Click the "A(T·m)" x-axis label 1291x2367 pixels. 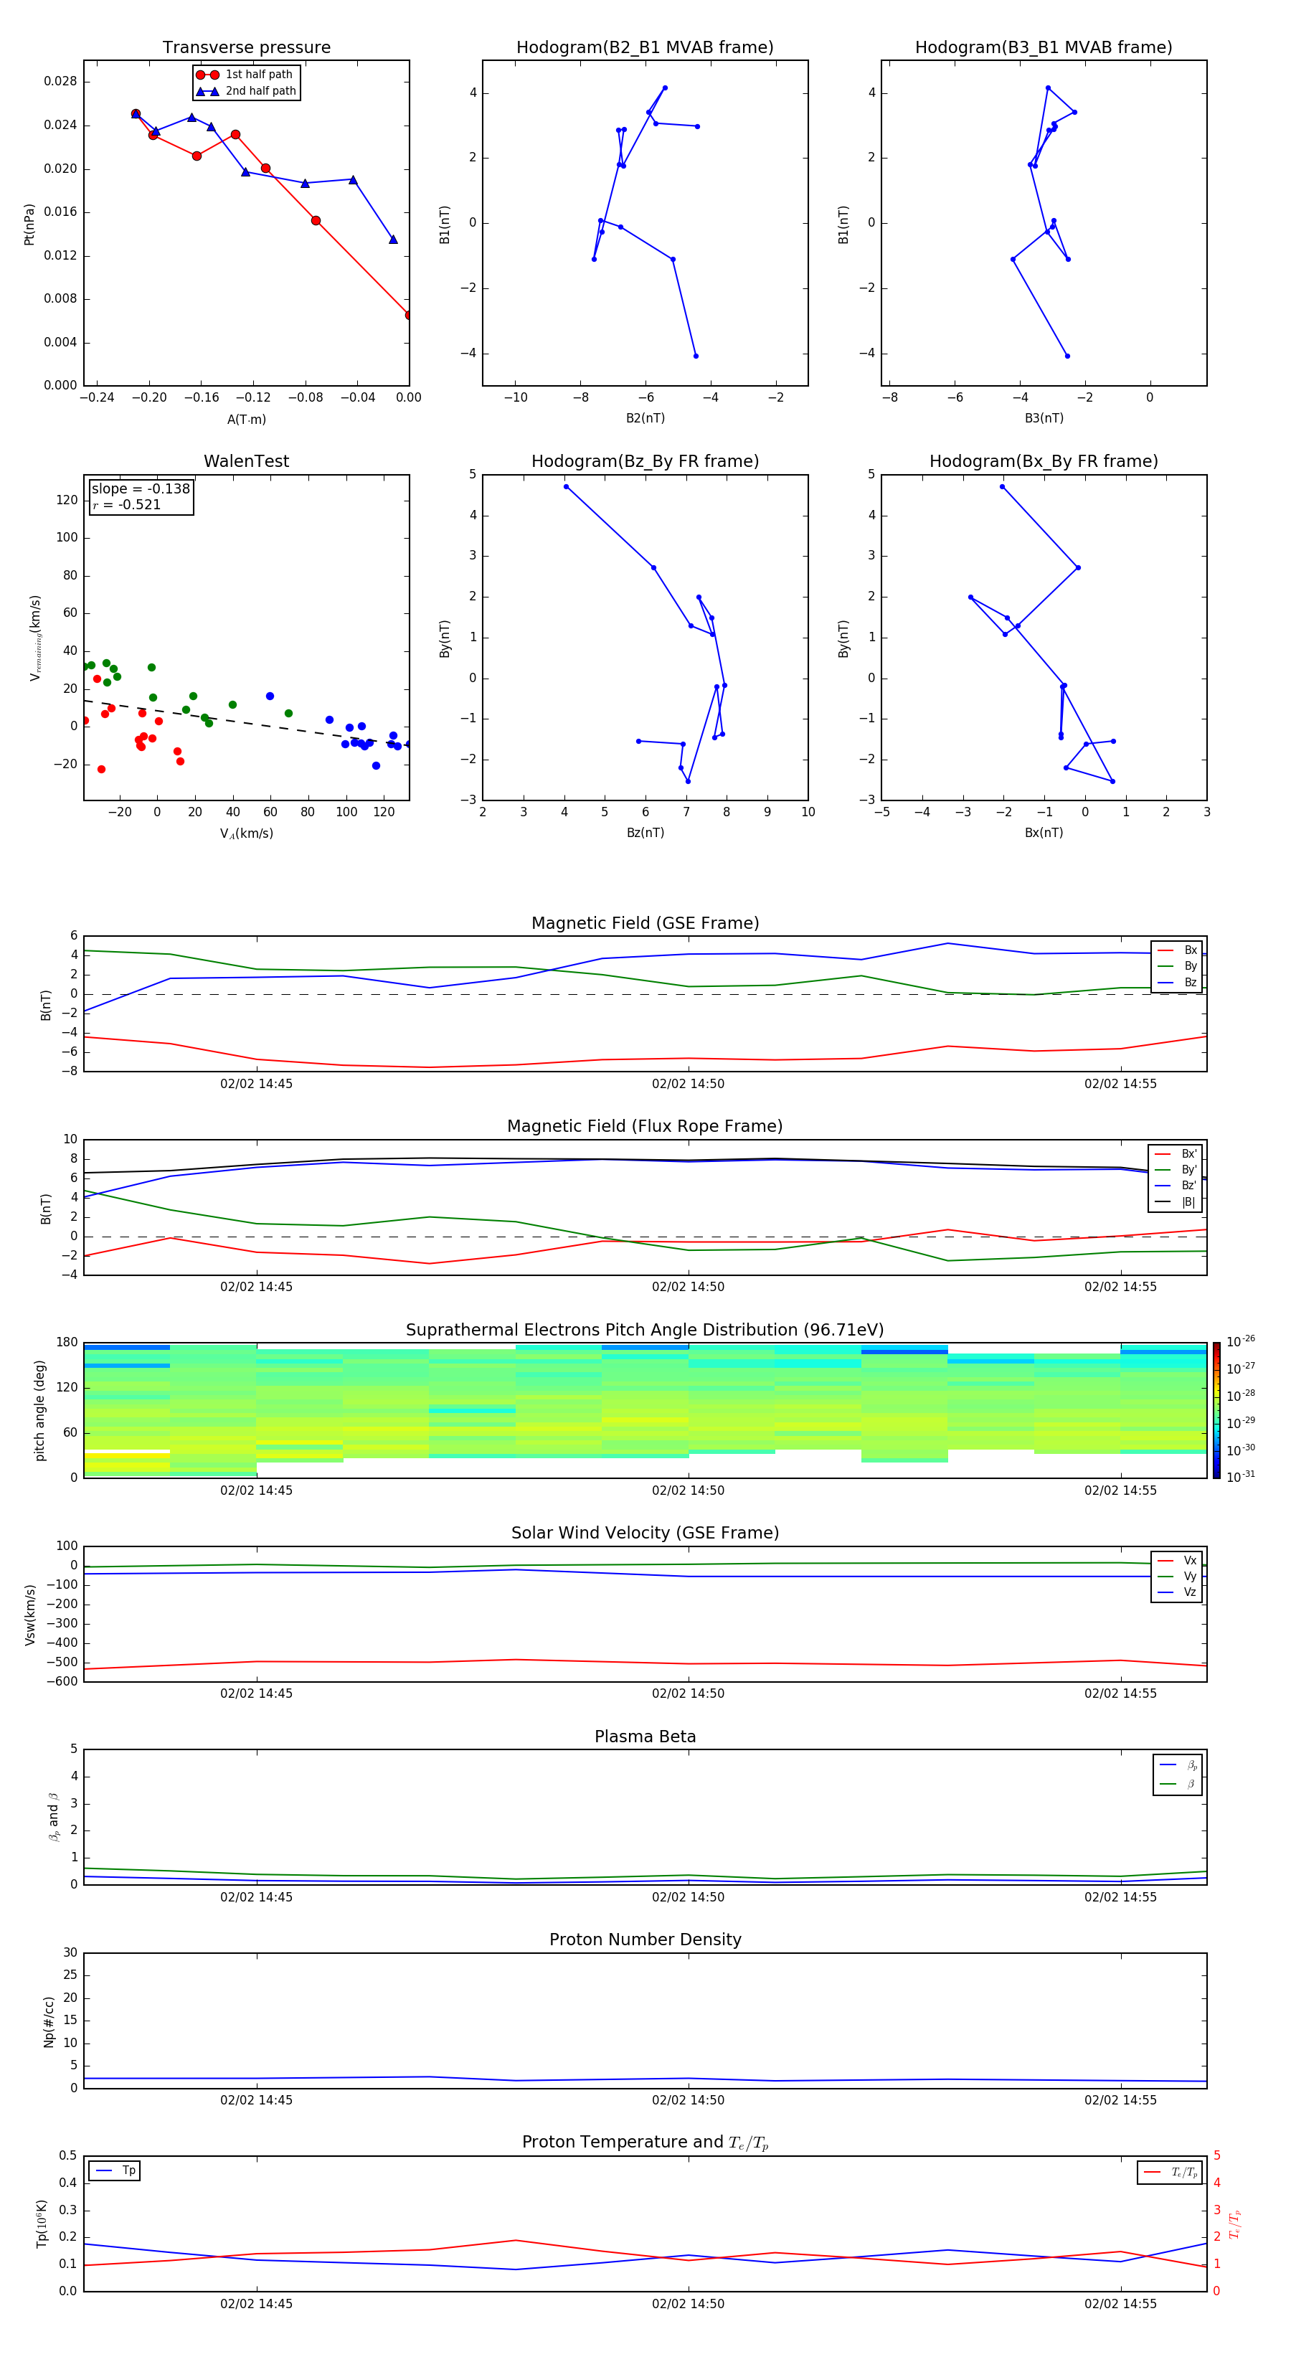[x=246, y=420]
